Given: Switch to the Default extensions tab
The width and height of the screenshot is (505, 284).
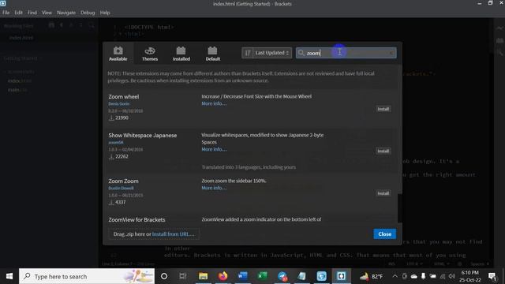Looking at the screenshot, I should [x=212, y=54].
